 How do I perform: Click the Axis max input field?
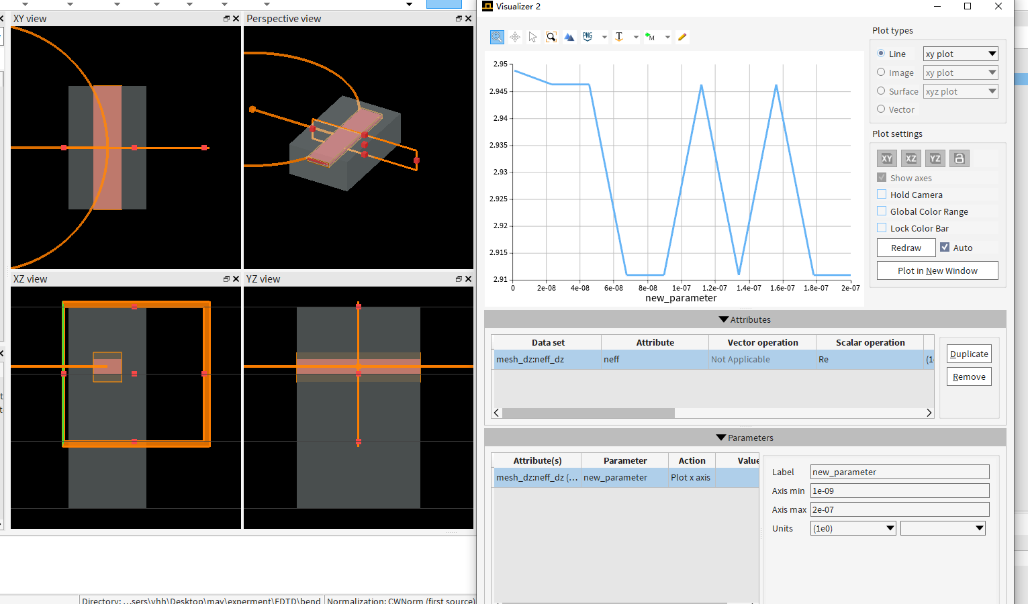[x=899, y=509]
